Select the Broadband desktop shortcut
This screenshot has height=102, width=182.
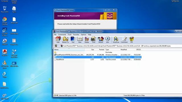coord(5,97)
